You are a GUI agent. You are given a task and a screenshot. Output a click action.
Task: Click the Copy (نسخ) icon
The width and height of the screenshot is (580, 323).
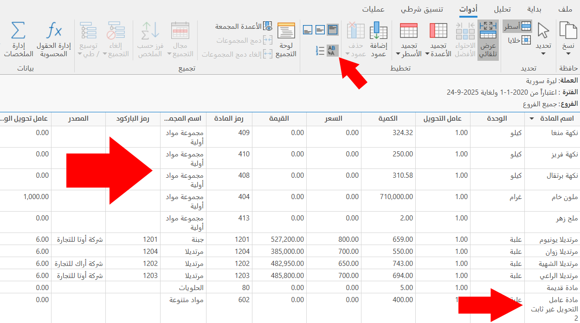tap(568, 32)
